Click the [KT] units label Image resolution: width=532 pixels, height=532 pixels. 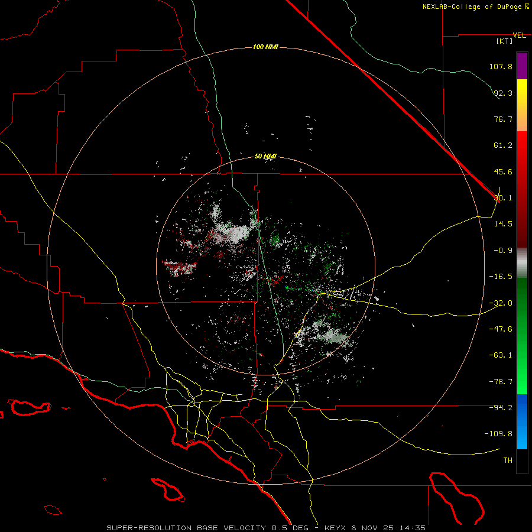coord(505,41)
